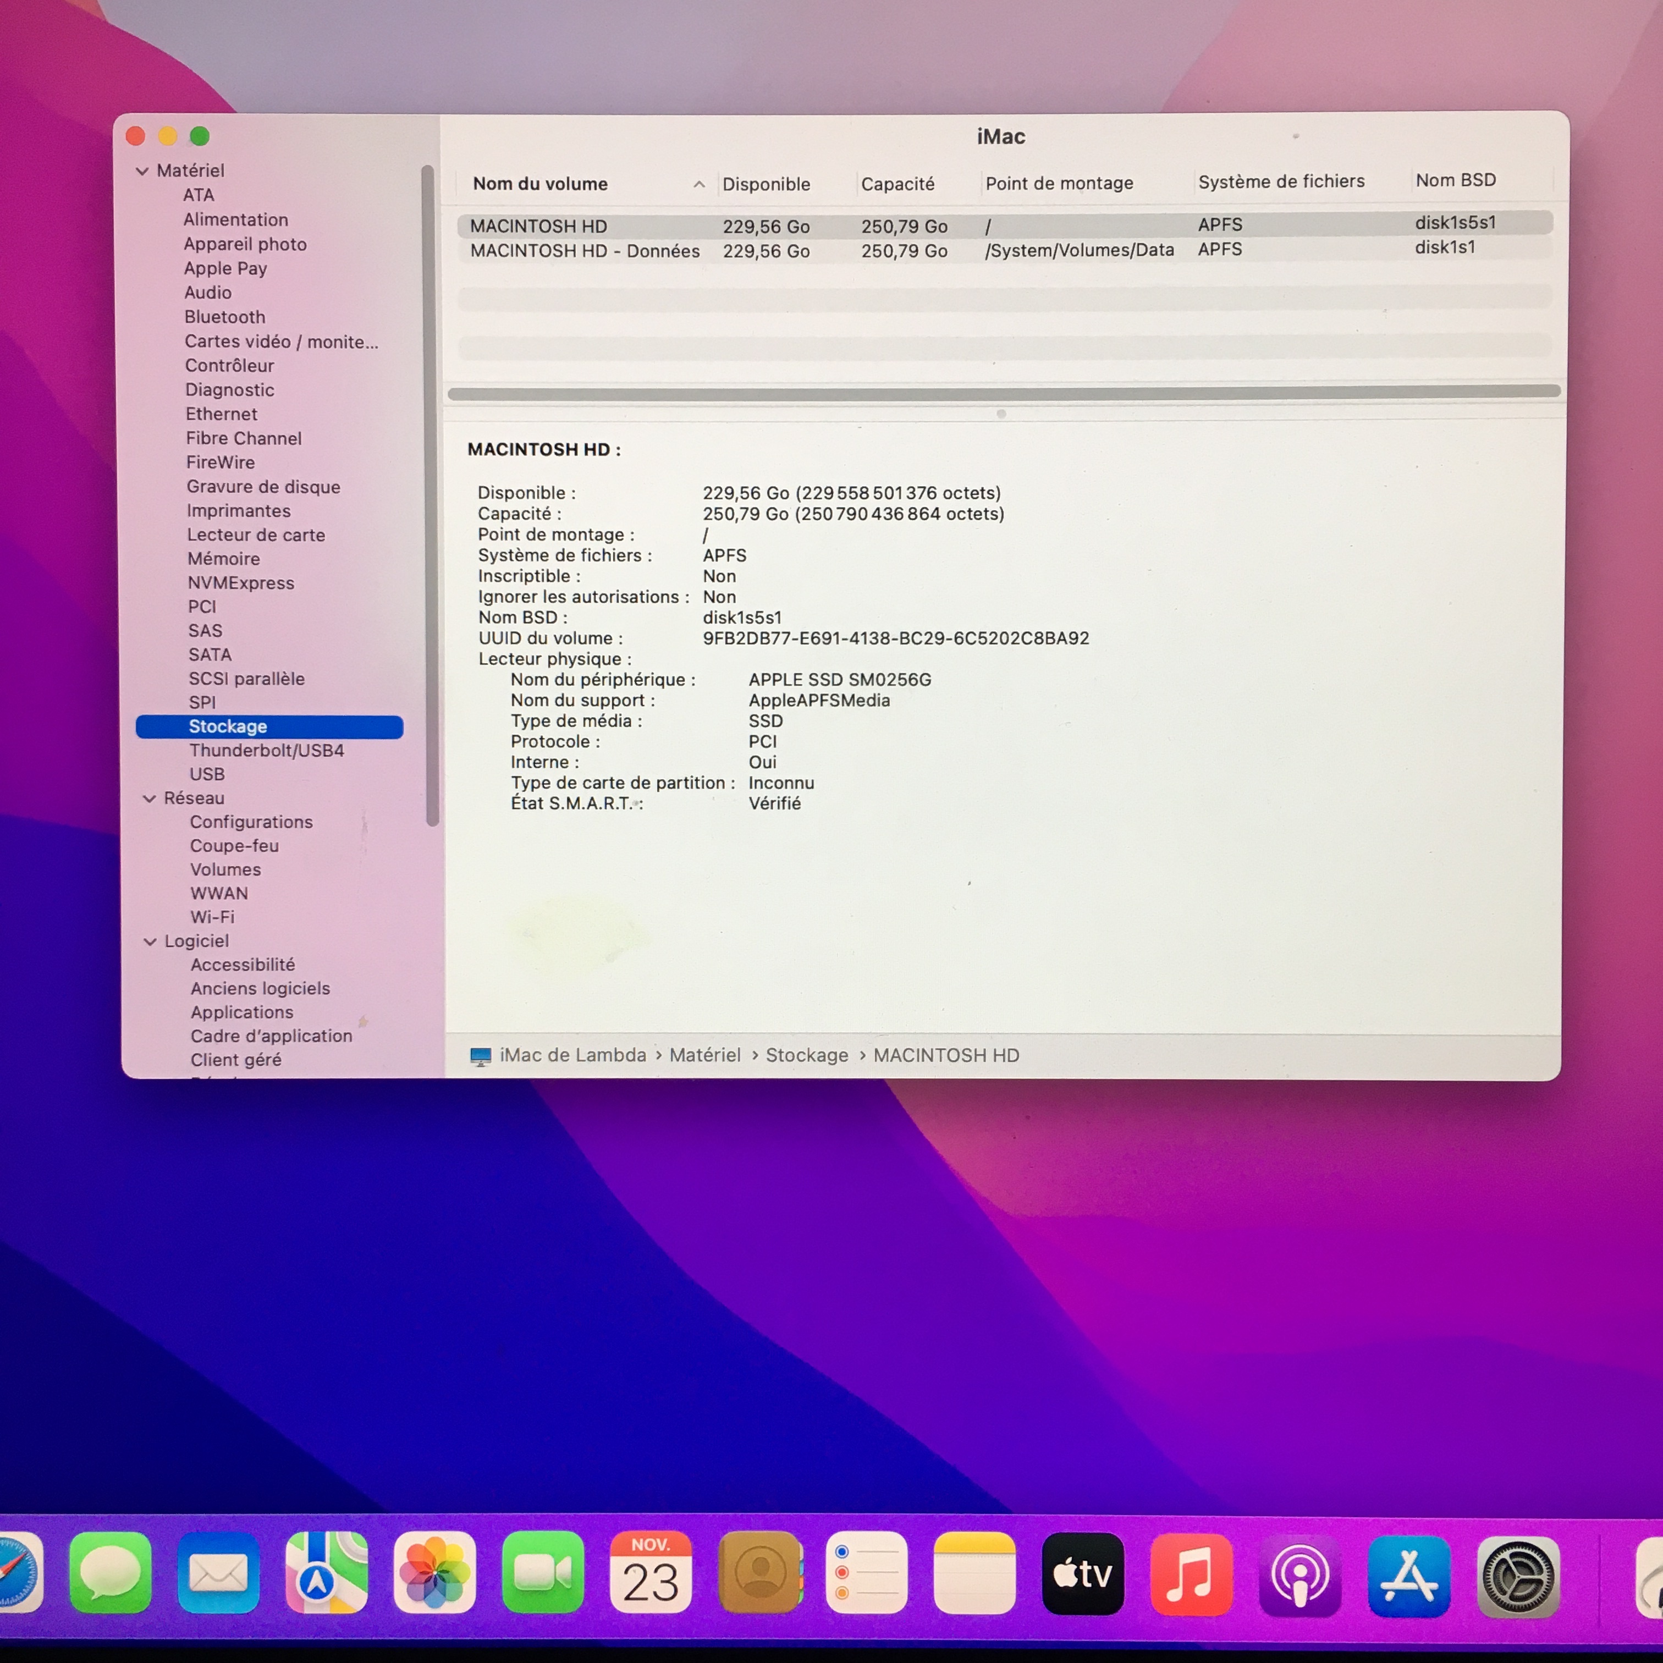Click Matériel in the path bar
Viewport: 1663px width, 1663px height.
click(x=705, y=1055)
